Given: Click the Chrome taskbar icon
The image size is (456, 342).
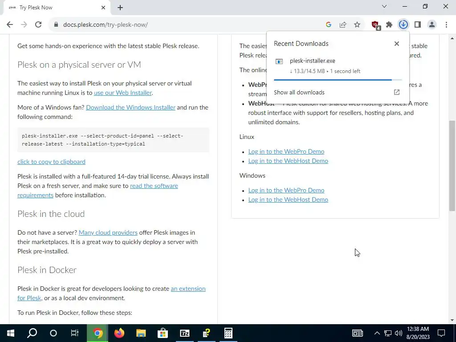Looking at the screenshot, I should pyautogui.click(x=98, y=333).
